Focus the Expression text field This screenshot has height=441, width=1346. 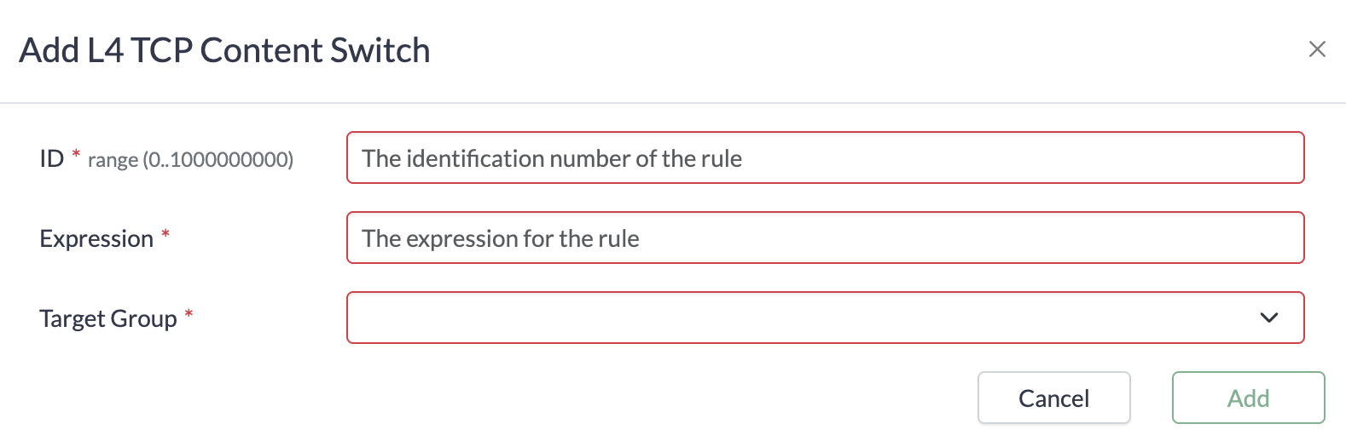824,238
